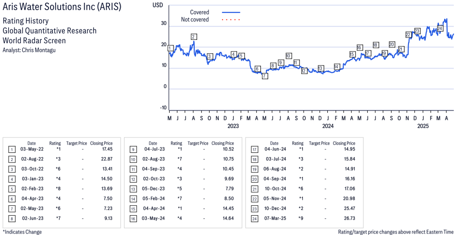
Task: Click the Not covered red dotted legend sample
Action: [231, 20]
